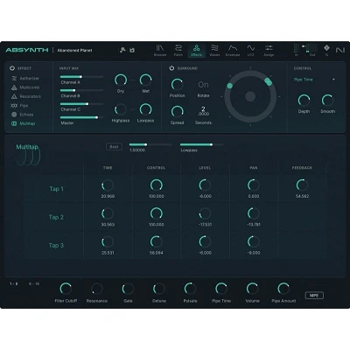Screen dimensions: 350x350
Task: Select the Echoes effect
Action: click(22, 115)
